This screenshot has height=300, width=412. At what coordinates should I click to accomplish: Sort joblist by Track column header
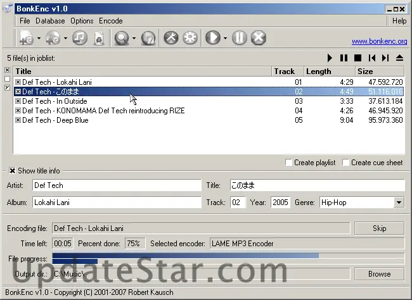288,72
